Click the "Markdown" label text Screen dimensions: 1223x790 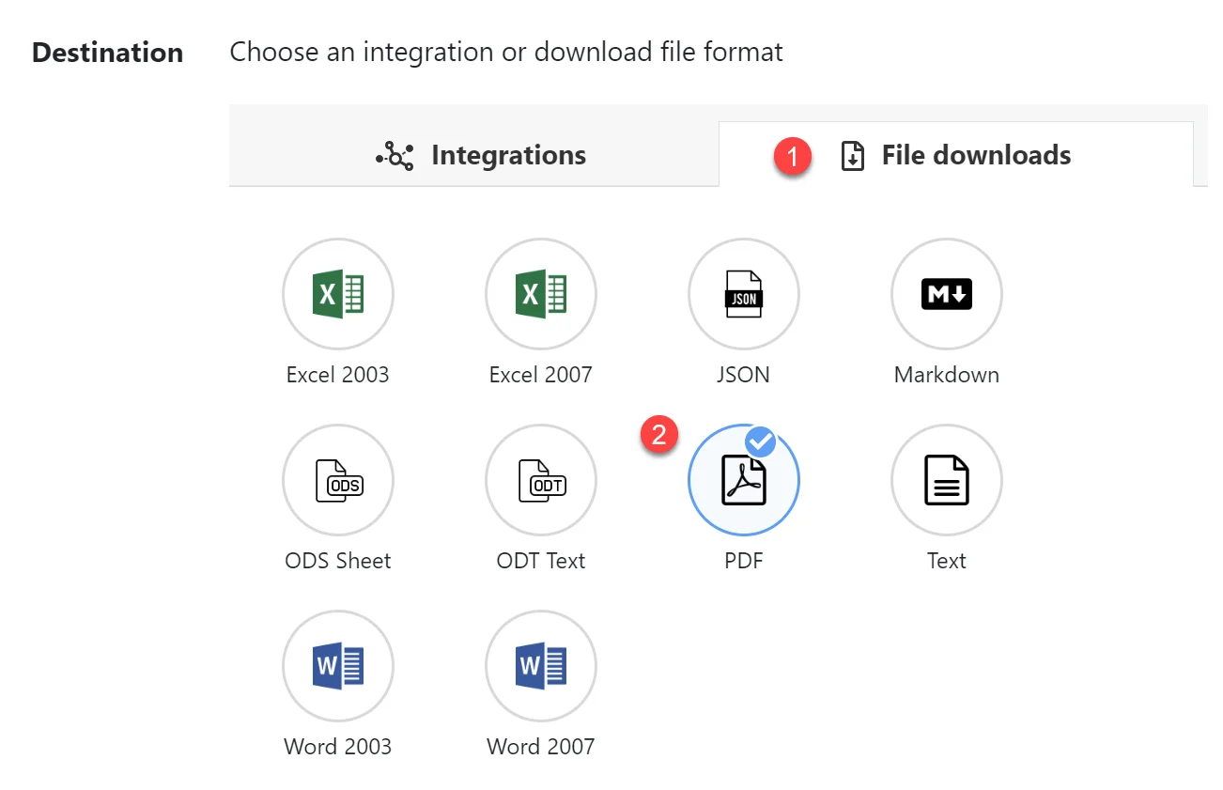947,375
